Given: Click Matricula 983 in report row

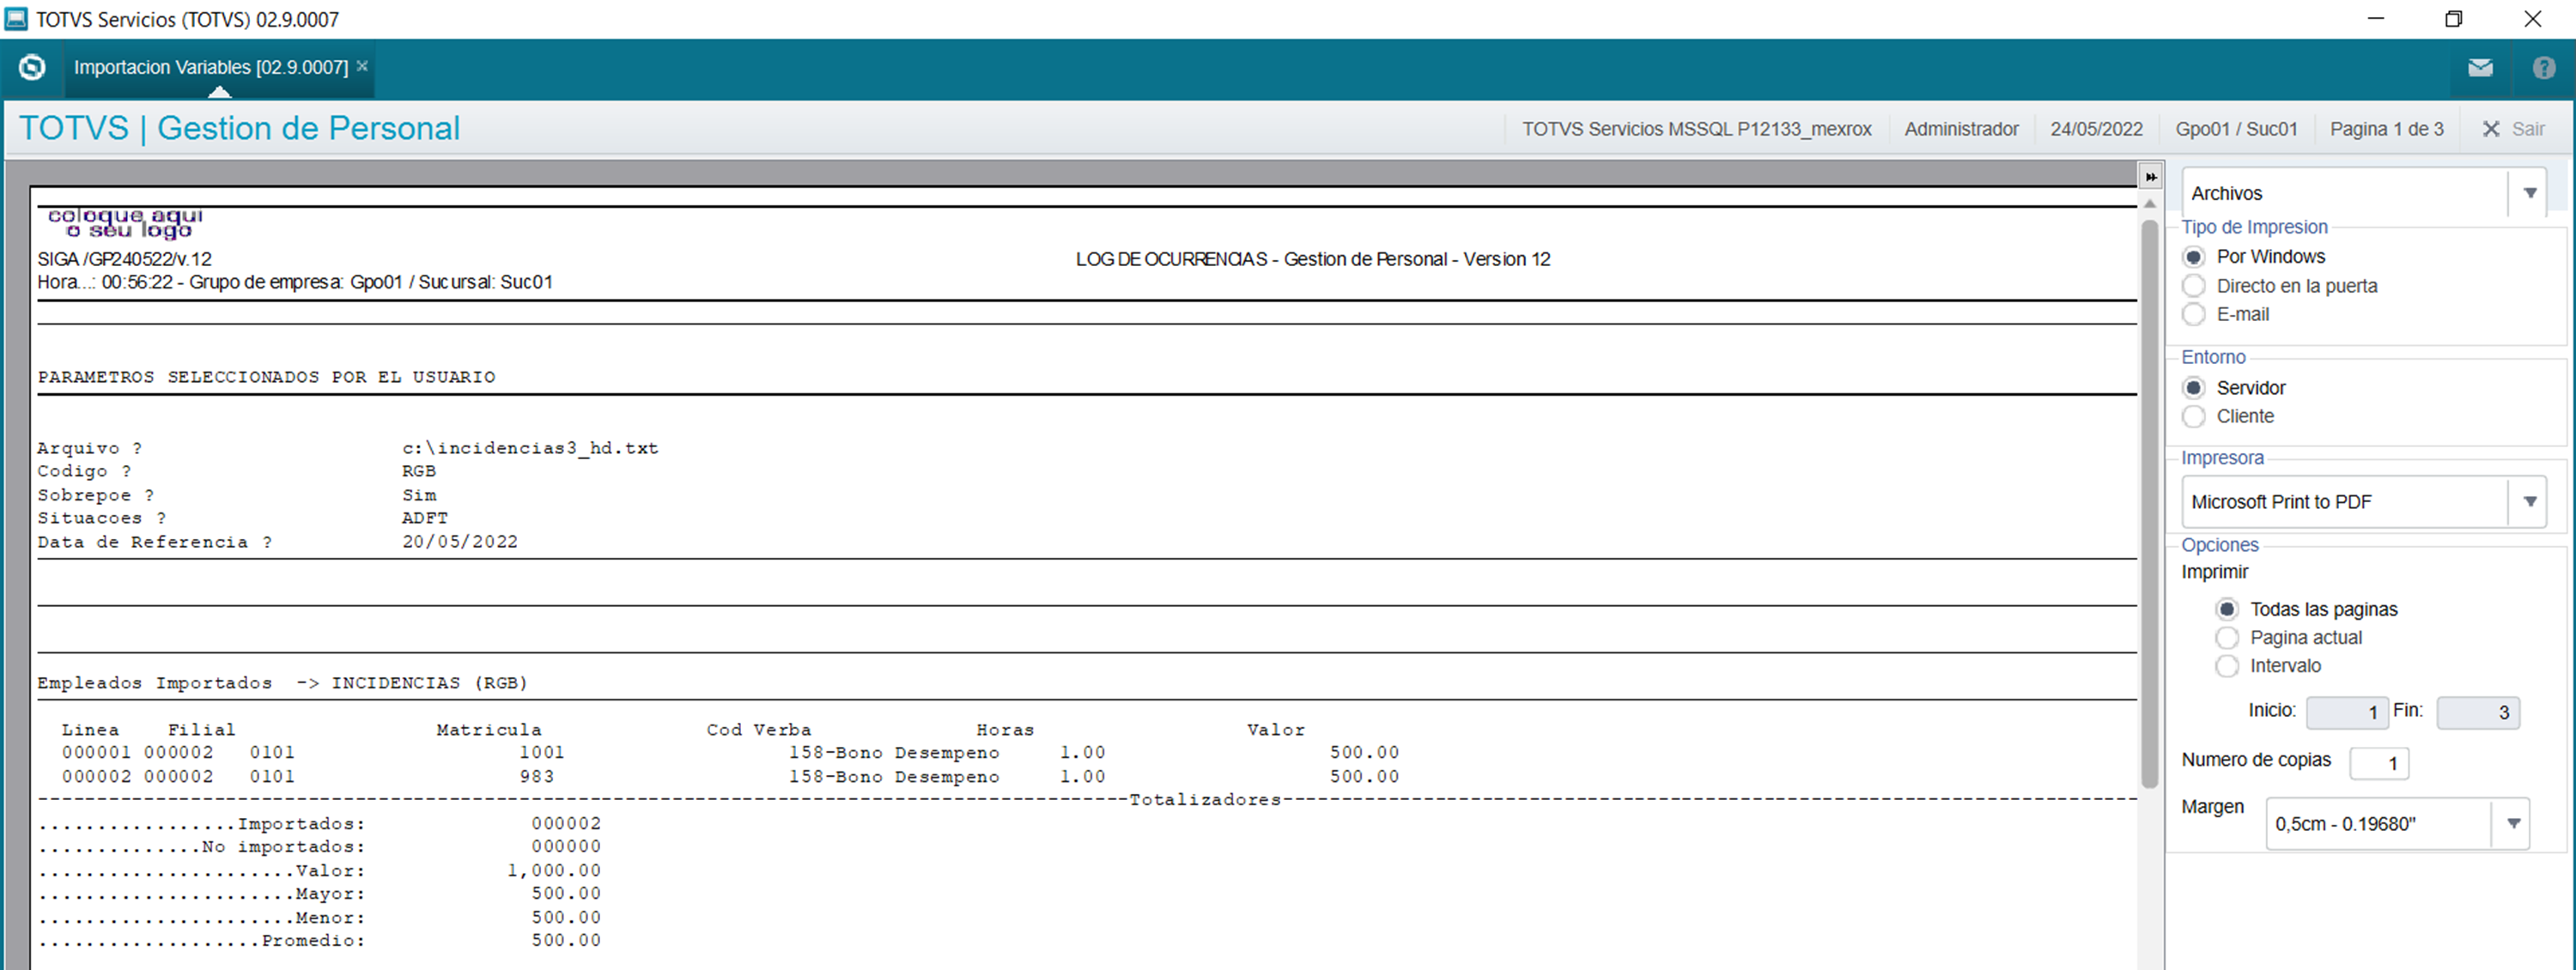Looking at the screenshot, I should (x=536, y=776).
